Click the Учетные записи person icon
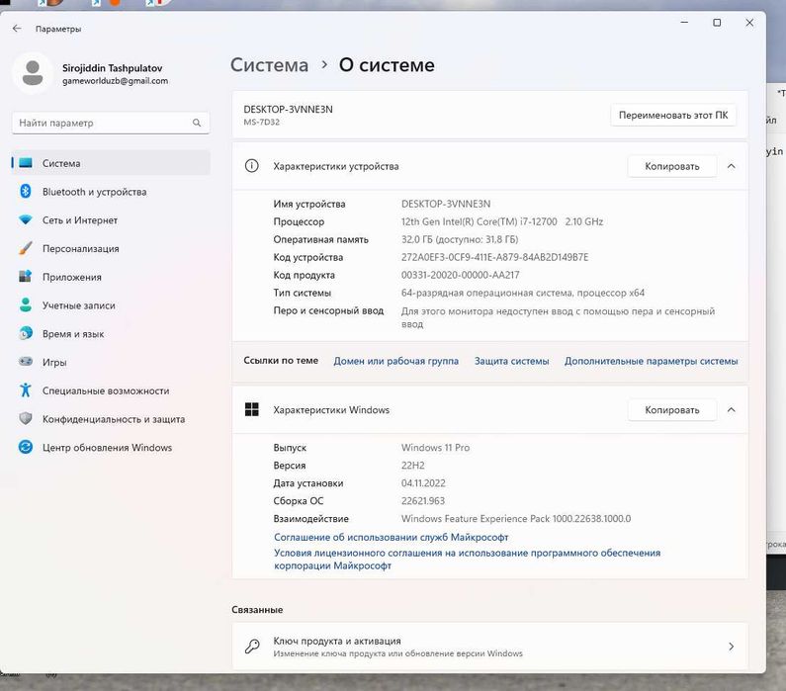Viewport: 786px width, 691px height. 26,304
